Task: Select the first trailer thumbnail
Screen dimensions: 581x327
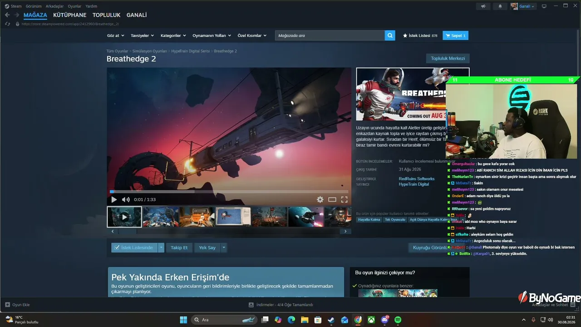Action: [x=124, y=217]
